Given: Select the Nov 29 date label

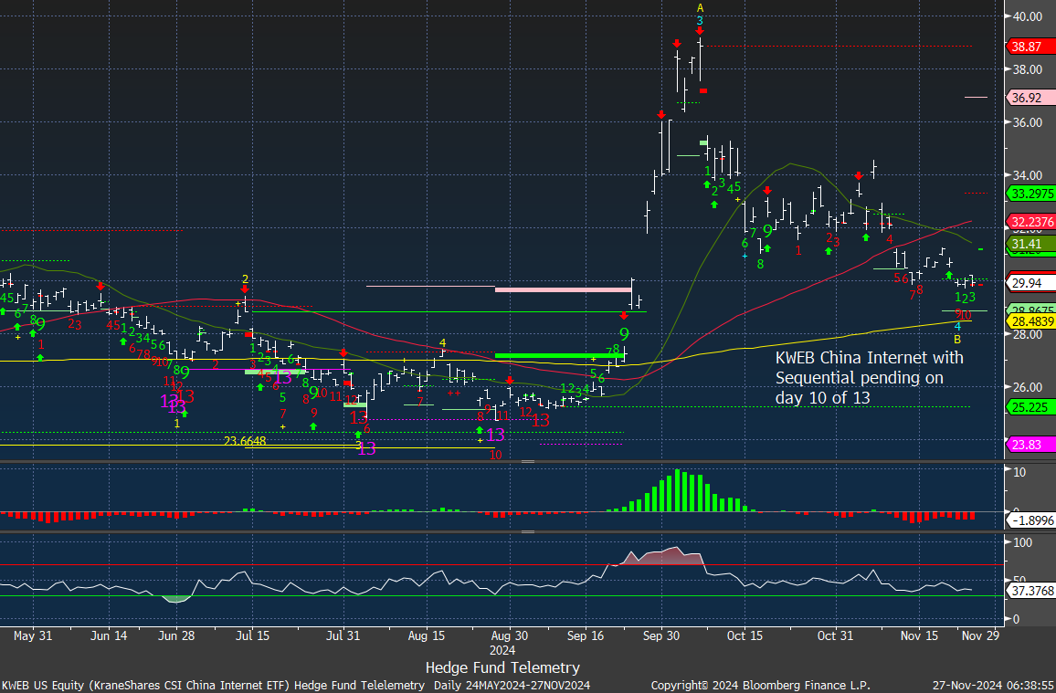Looking at the screenshot, I should [x=980, y=635].
